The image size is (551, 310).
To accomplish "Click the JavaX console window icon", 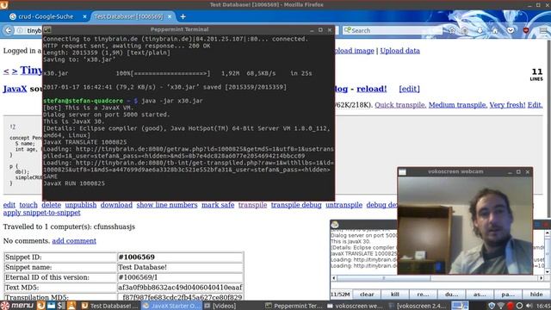I will pos(335,224).
